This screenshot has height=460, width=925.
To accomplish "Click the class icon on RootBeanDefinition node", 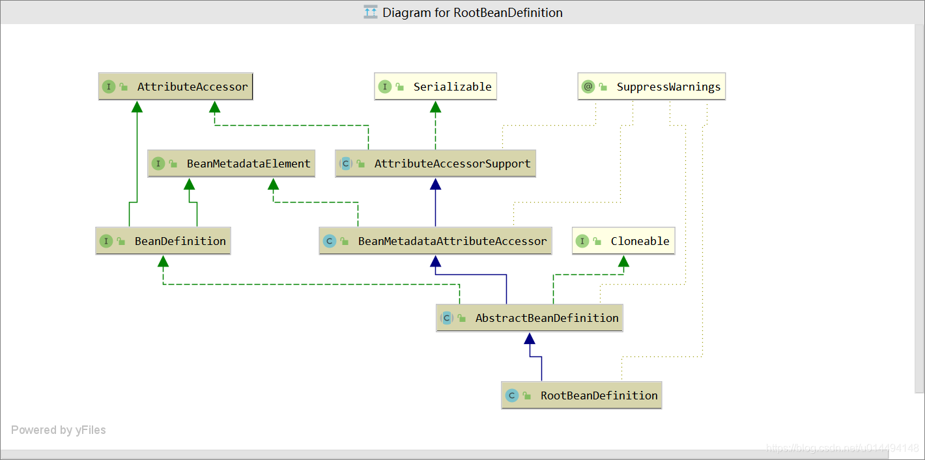I will [x=512, y=395].
